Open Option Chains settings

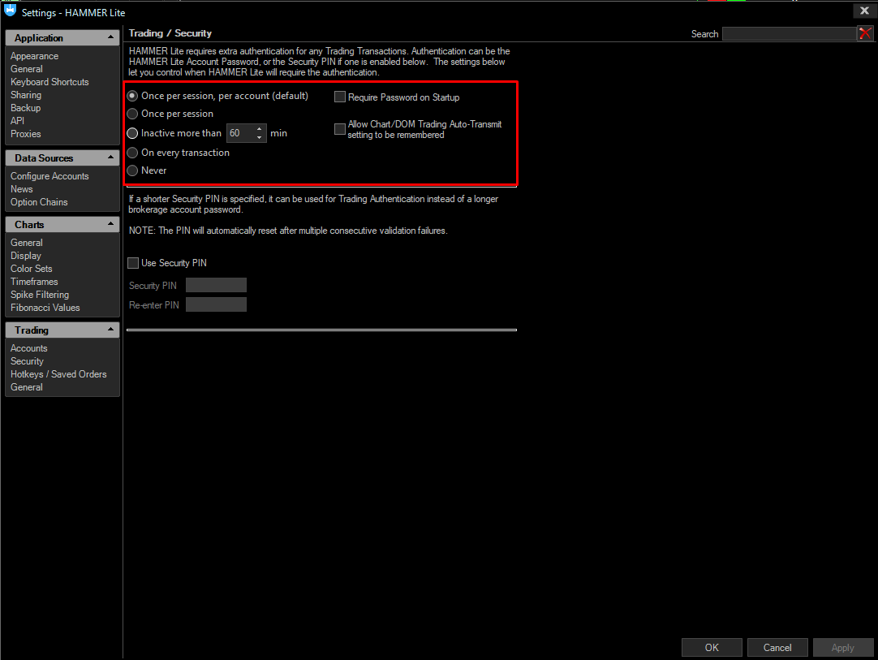click(x=39, y=201)
